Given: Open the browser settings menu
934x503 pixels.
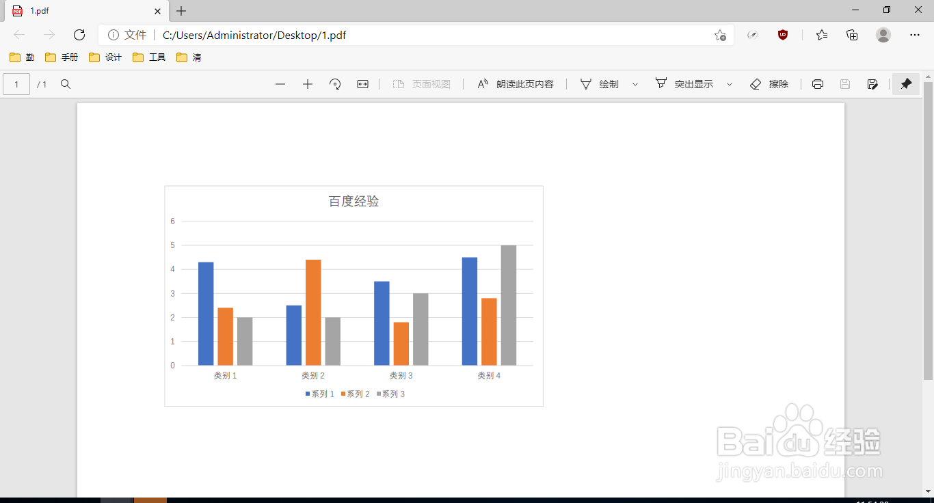Looking at the screenshot, I should click(915, 35).
